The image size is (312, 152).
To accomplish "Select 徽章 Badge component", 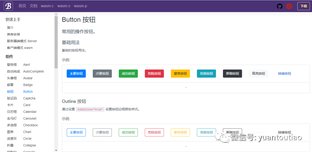I will [x=20, y=85].
